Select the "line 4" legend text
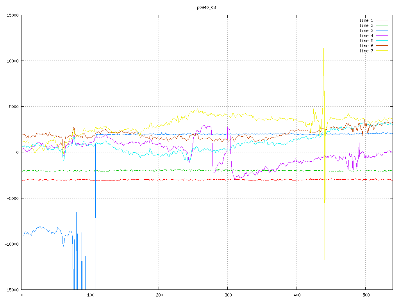This screenshot has height=300, width=400. (366, 35)
